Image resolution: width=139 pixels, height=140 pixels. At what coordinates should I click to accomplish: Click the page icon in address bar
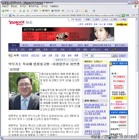(10, 15)
